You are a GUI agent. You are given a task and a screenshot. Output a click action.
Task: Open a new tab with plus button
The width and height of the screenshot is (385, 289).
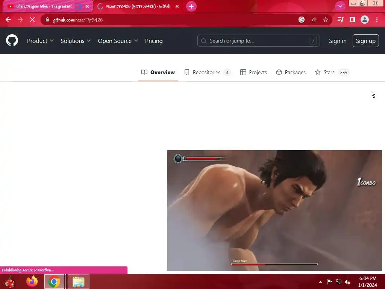(x=191, y=6)
